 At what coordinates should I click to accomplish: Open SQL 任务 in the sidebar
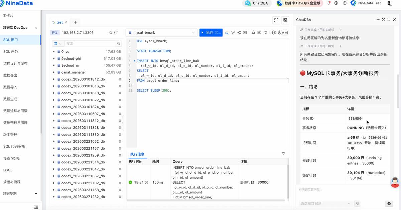coord(11,52)
